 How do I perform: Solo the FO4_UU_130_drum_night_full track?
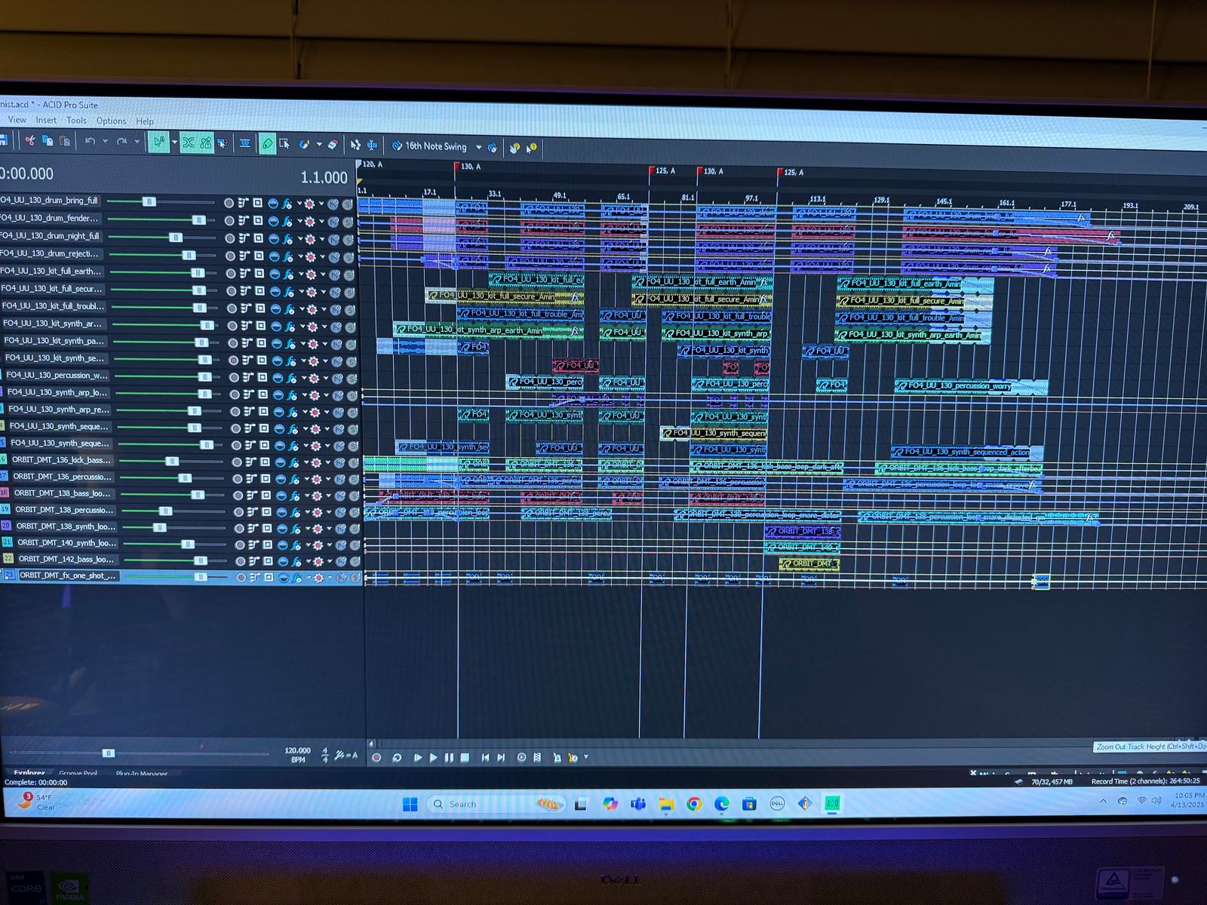347,240
